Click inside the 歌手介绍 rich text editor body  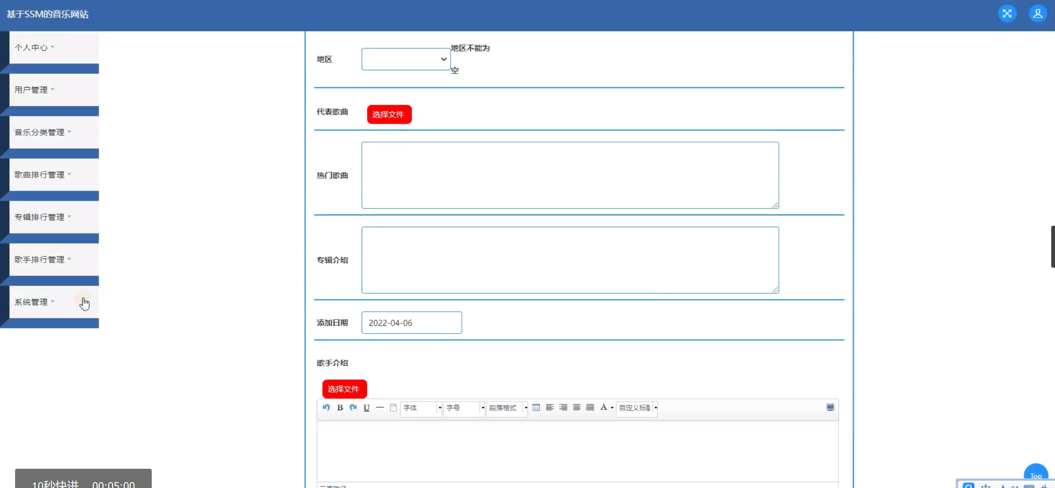[x=578, y=451]
